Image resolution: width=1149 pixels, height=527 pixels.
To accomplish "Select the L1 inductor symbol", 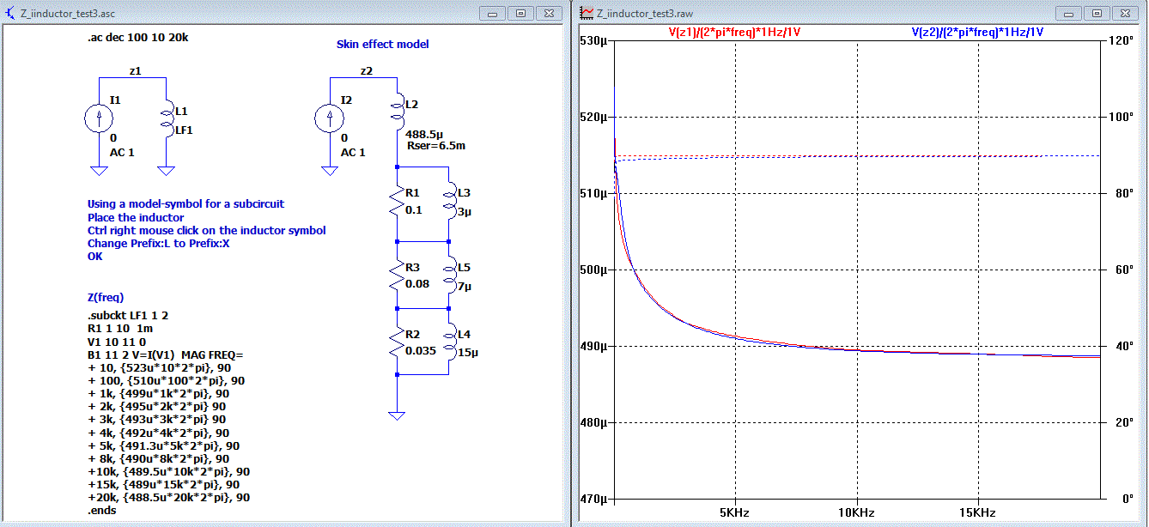I will coord(167,120).
